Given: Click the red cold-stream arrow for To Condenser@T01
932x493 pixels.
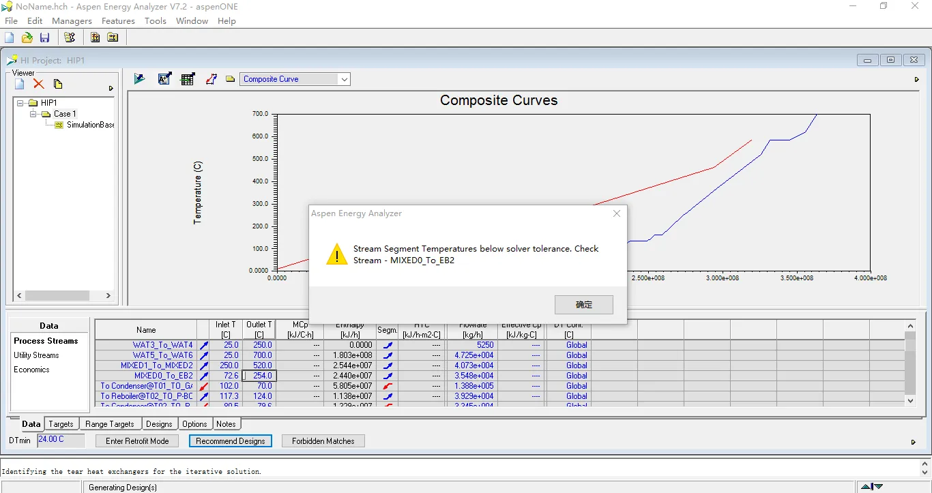Looking at the screenshot, I should click(x=203, y=386).
